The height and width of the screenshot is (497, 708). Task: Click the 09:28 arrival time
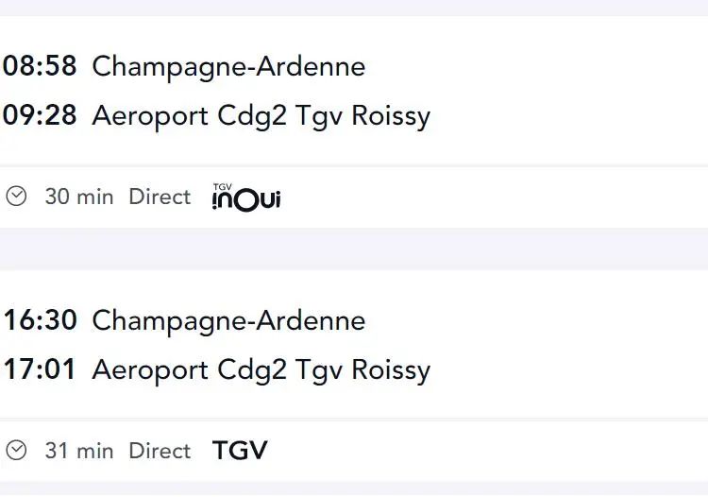pos(40,115)
